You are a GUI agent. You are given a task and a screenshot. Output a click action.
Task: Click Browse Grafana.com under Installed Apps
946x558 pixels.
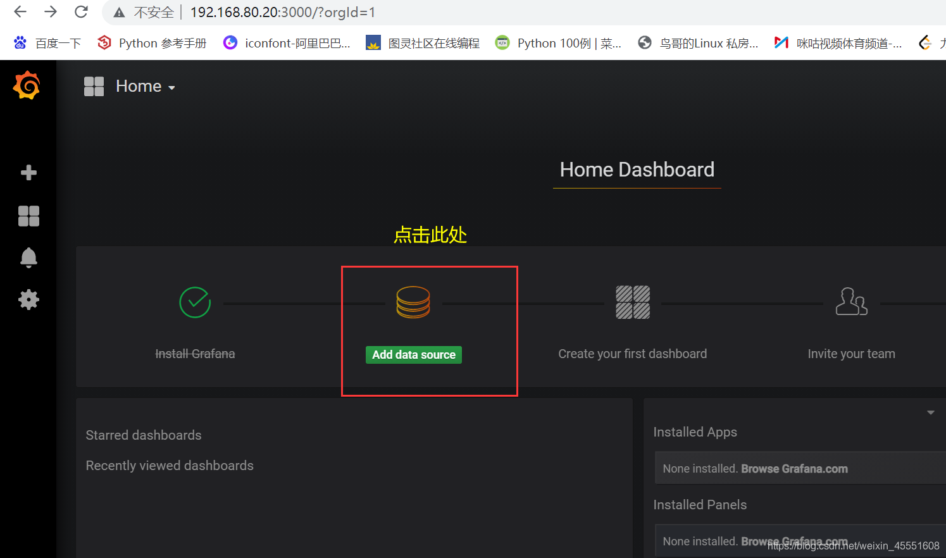[794, 469]
